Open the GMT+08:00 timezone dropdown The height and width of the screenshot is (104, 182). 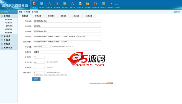(x=43, y=46)
